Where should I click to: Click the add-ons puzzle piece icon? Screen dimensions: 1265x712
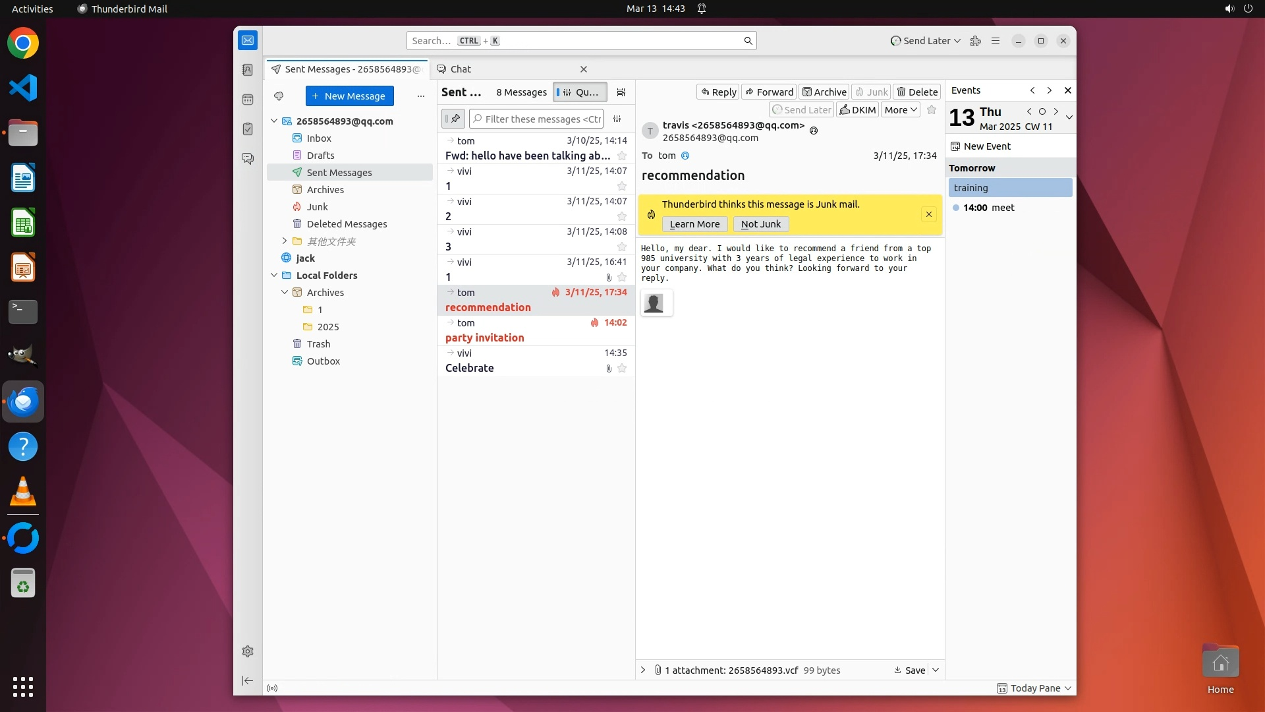point(976,41)
